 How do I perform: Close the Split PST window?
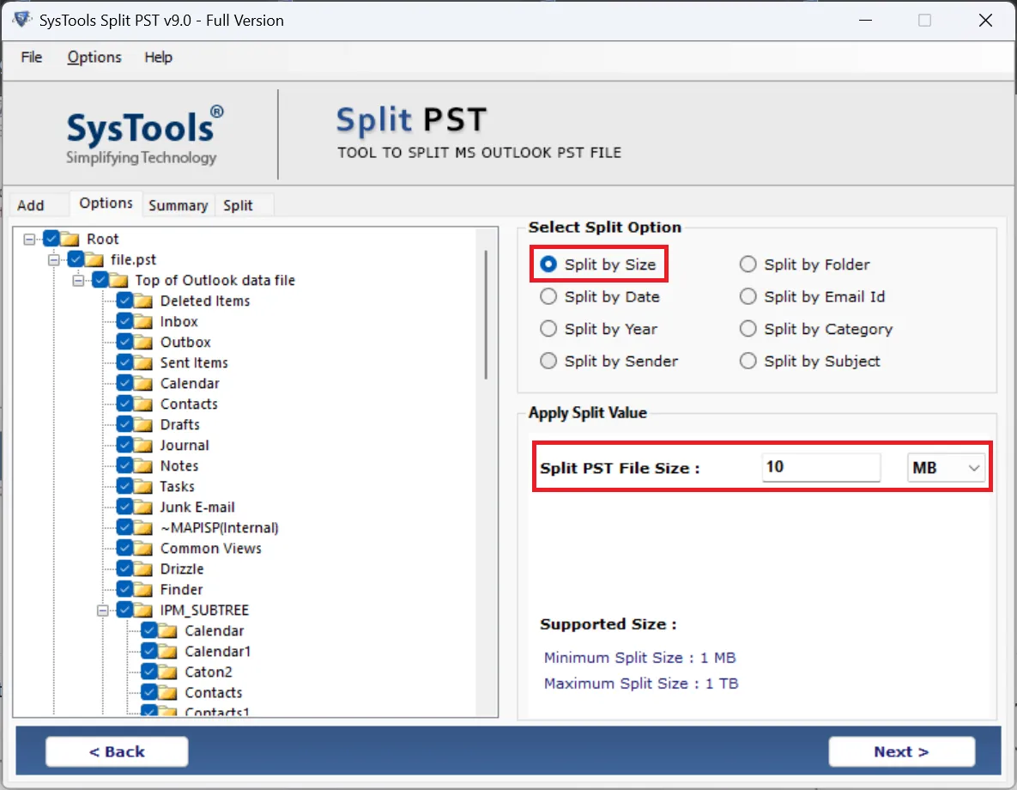coord(985,20)
